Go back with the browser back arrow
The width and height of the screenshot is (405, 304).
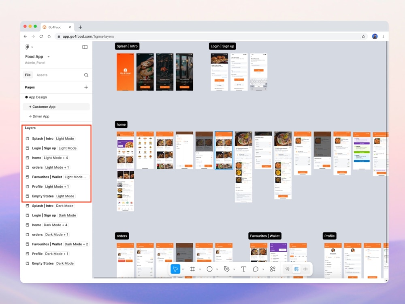[25, 36]
